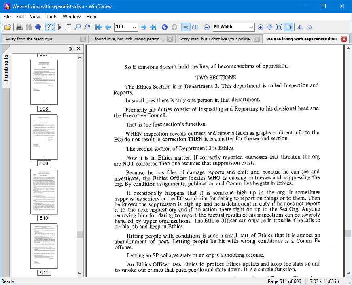This screenshot has width=352, height=285.
Task: Toggle the Fit Width zoom icon
Action: pos(288,27)
